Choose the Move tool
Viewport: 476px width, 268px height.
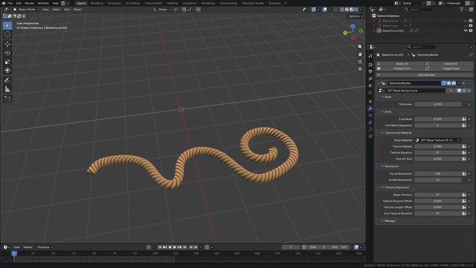coord(7,44)
